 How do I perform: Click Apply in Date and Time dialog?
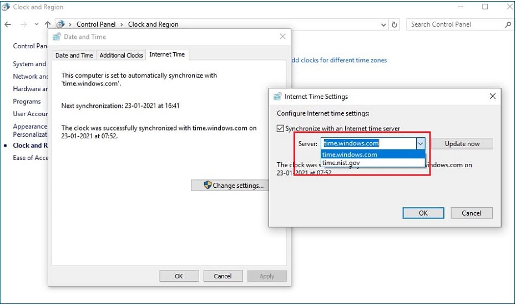click(x=267, y=276)
